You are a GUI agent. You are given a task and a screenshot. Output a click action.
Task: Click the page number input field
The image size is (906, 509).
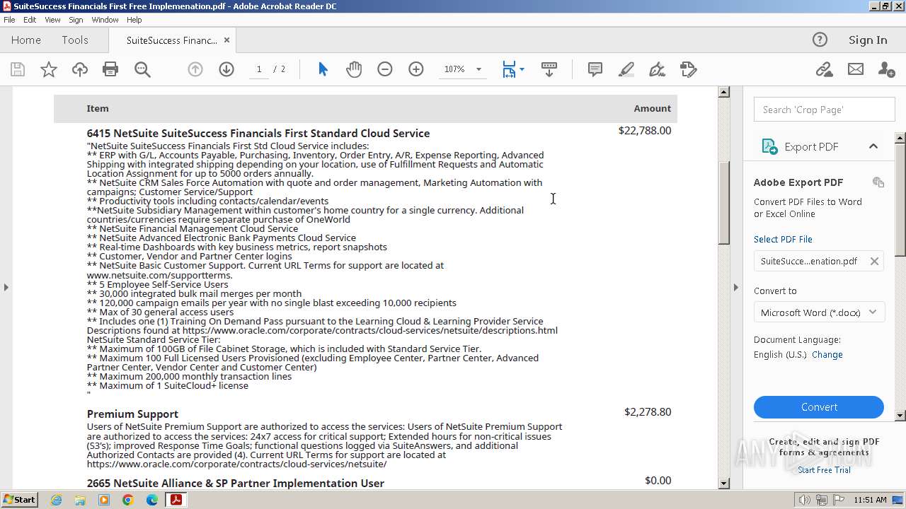[x=259, y=69]
